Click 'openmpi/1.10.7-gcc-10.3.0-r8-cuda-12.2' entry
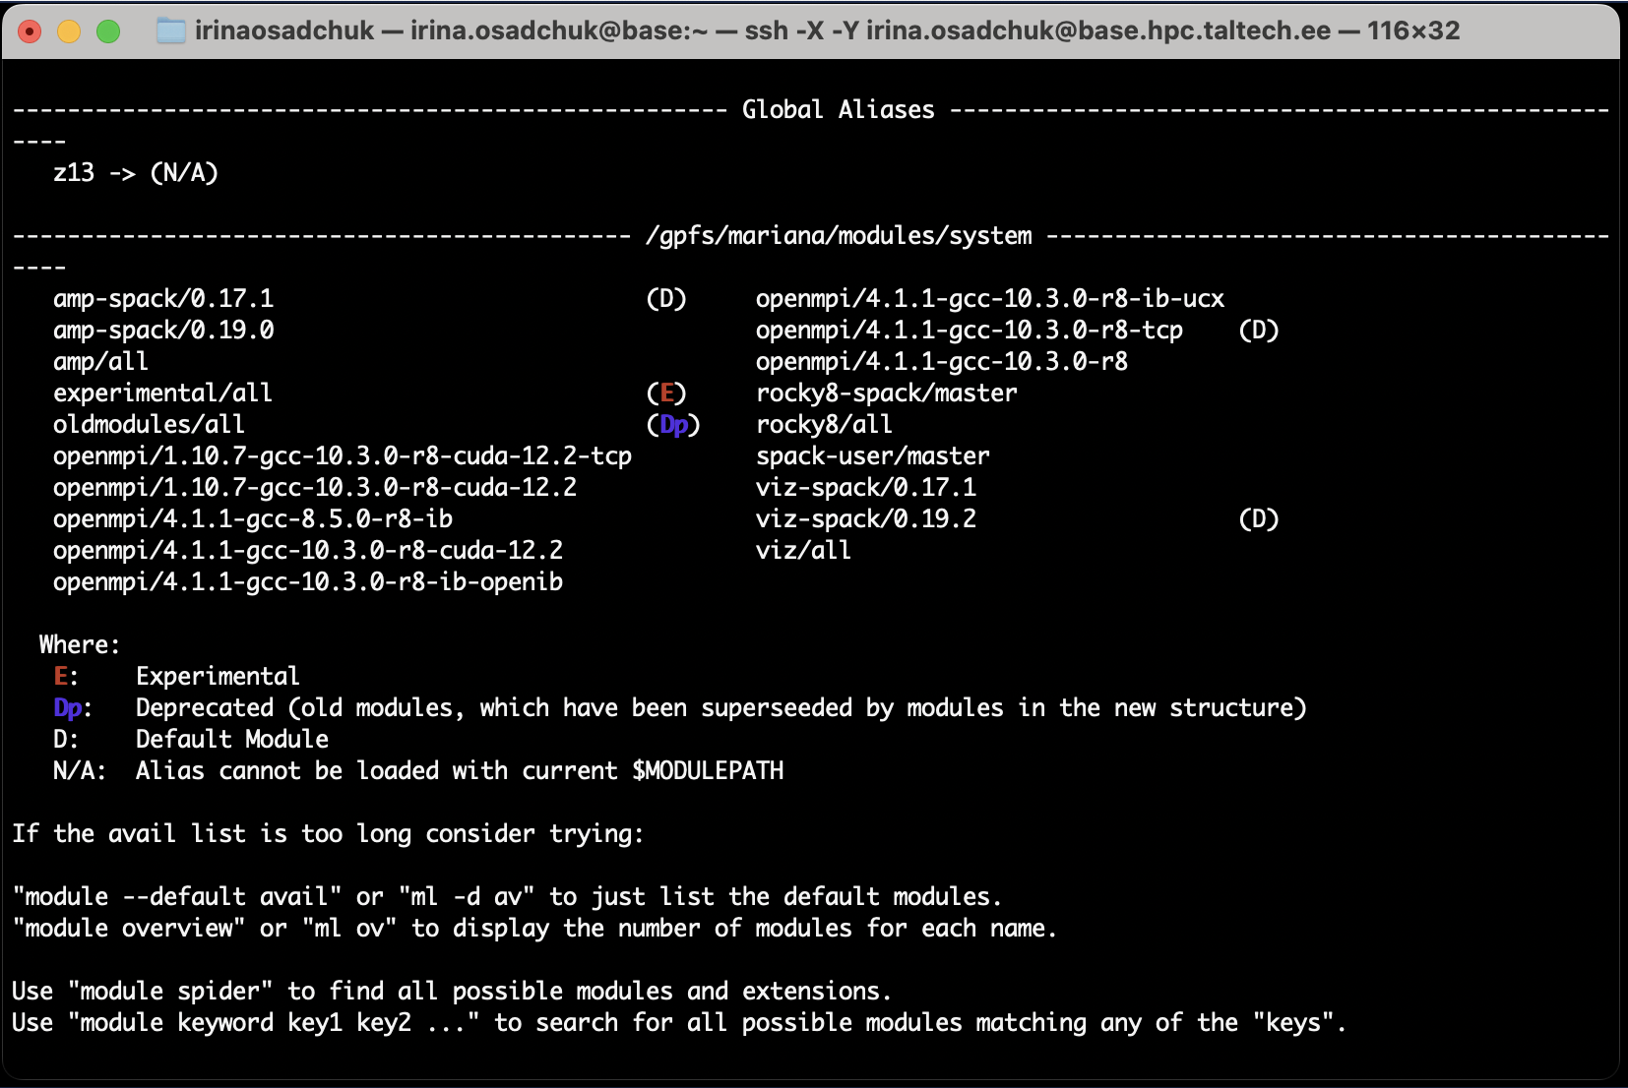1628x1088 pixels. tap(315, 488)
